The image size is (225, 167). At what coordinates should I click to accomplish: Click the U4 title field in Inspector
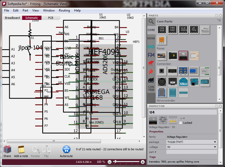183,112
